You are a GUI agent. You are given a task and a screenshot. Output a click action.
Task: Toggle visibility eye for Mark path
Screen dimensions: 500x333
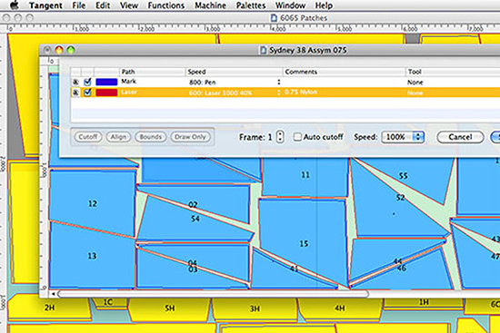[x=75, y=83]
